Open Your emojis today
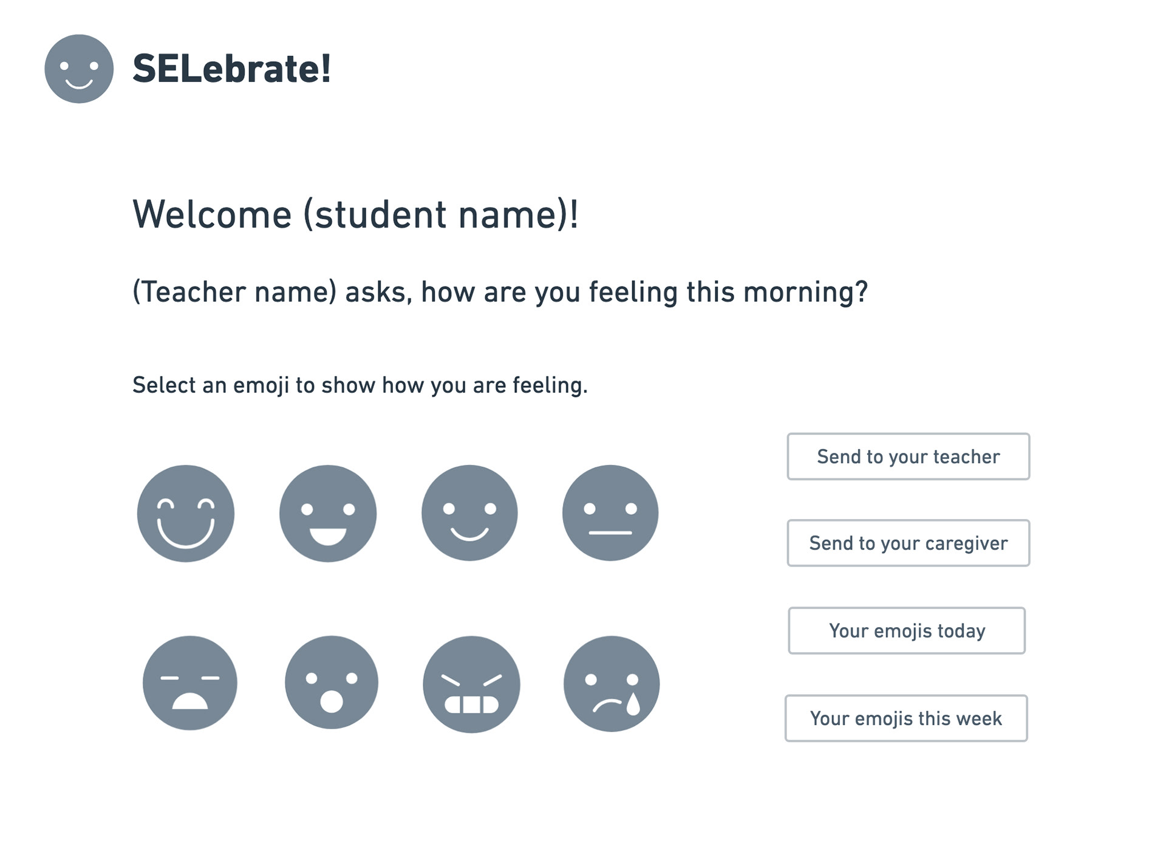This screenshot has width=1166, height=856. [907, 631]
